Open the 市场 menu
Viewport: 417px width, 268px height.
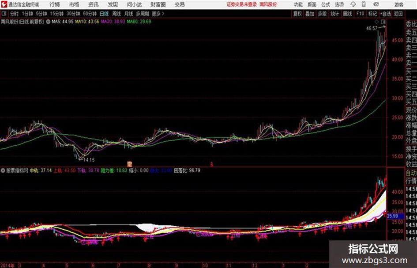point(74,4)
